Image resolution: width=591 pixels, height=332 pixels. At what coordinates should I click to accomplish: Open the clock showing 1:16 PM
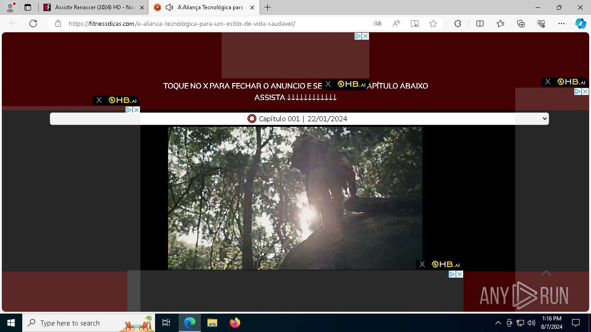552,323
